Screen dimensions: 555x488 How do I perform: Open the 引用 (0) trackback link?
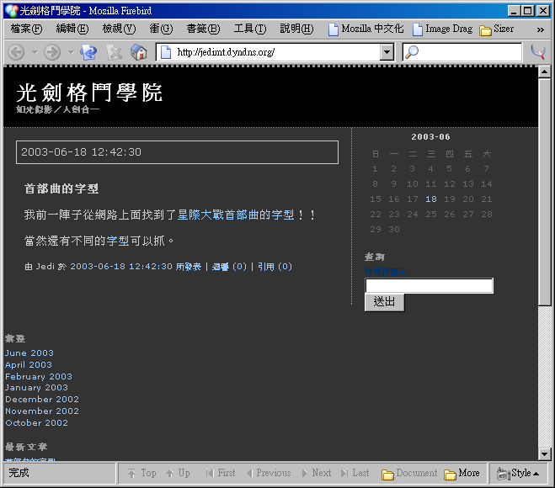pyautogui.click(x=275, y=266)
